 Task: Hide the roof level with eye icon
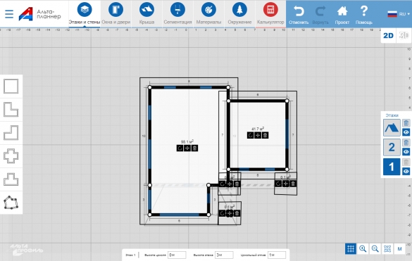click(406, 132)
